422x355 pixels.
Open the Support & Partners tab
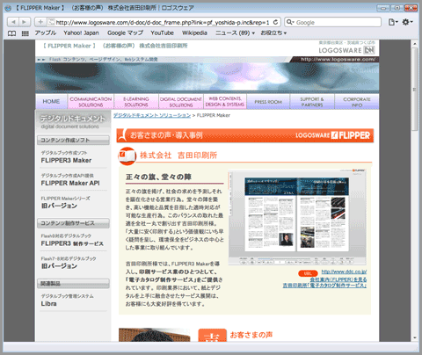pos(312,102)
